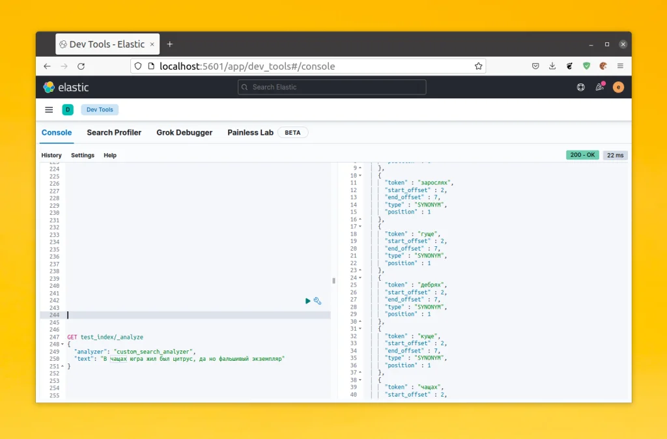The width and height of the screenshot is (667, 439).
Task: Collapse the token заросях JSON object
Action: click(360, 175)
